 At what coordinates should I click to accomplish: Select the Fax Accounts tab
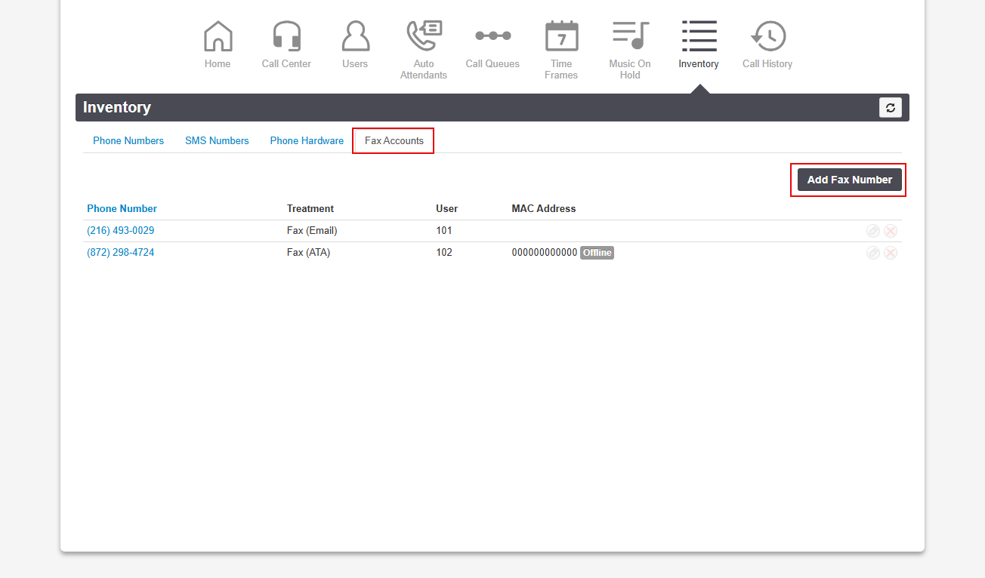(x=394, y=141)
